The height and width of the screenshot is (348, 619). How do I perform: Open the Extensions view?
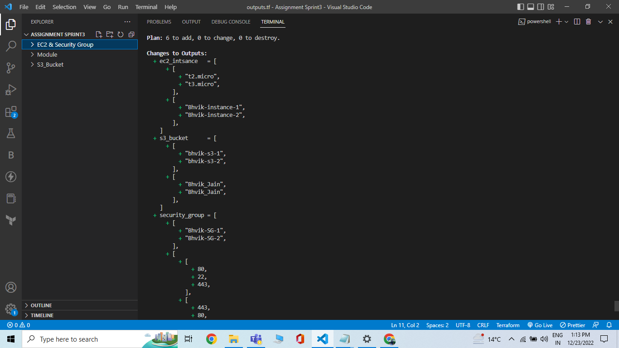tap(11, 112)
